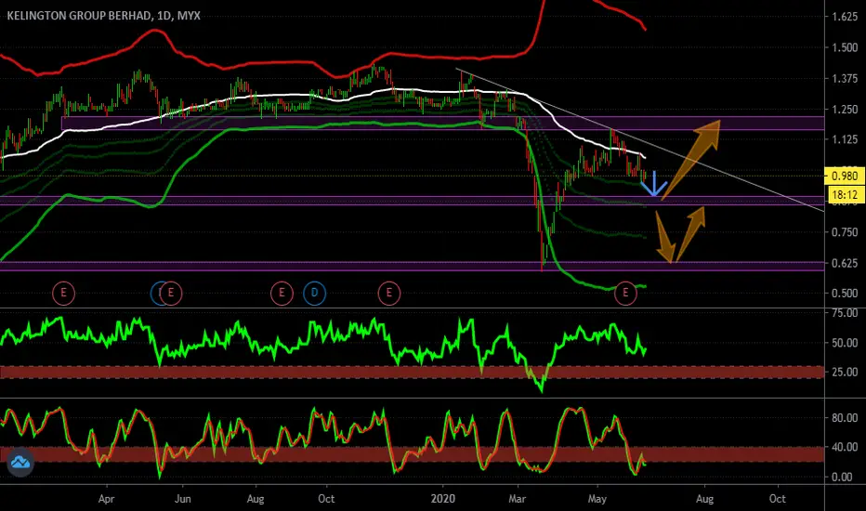Click the 0.00 stochastic scale label
This screenshot has height=511, width=866.
[842, 477]
